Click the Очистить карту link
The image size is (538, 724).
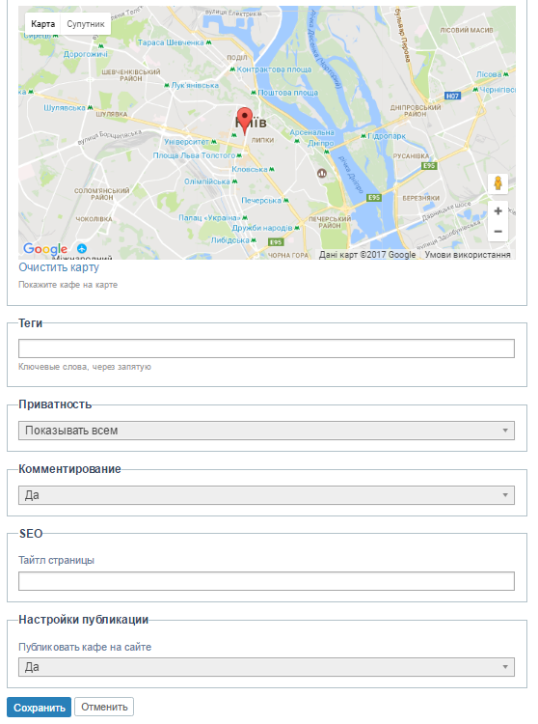59,267
